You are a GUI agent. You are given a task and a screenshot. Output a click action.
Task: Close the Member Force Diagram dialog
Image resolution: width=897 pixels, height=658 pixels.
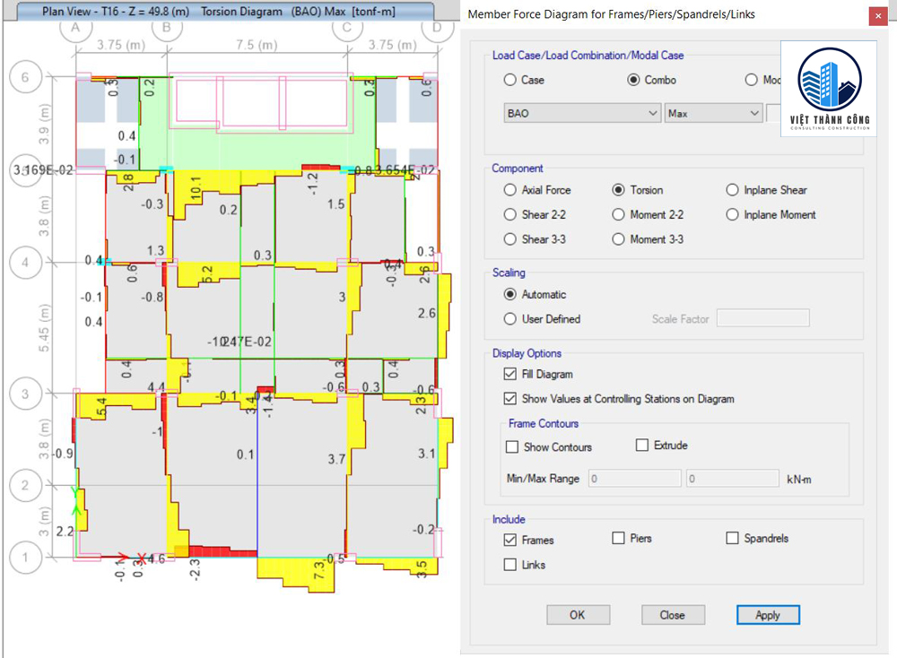point(875,15)
